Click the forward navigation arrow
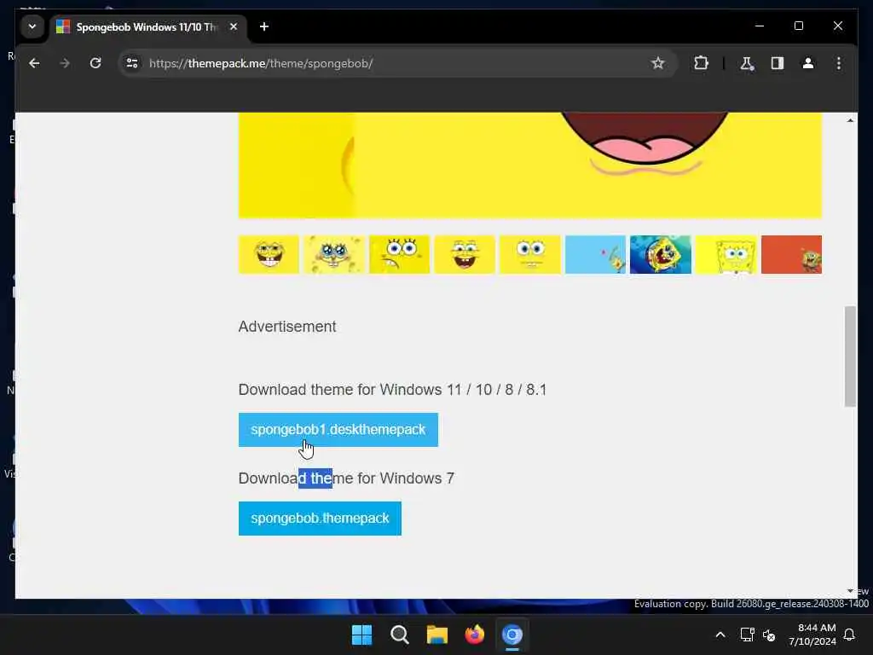 point(65,63)
